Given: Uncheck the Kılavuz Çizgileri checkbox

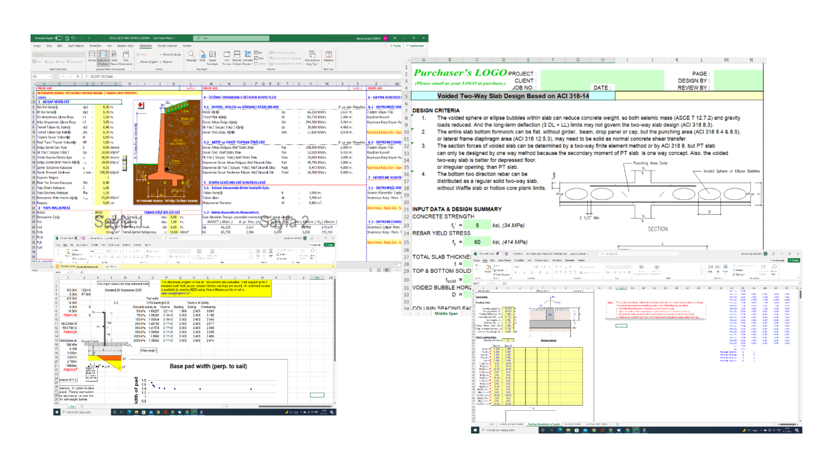Looking at the screenshot, I should pyautogui.click(x=139, y=62).
